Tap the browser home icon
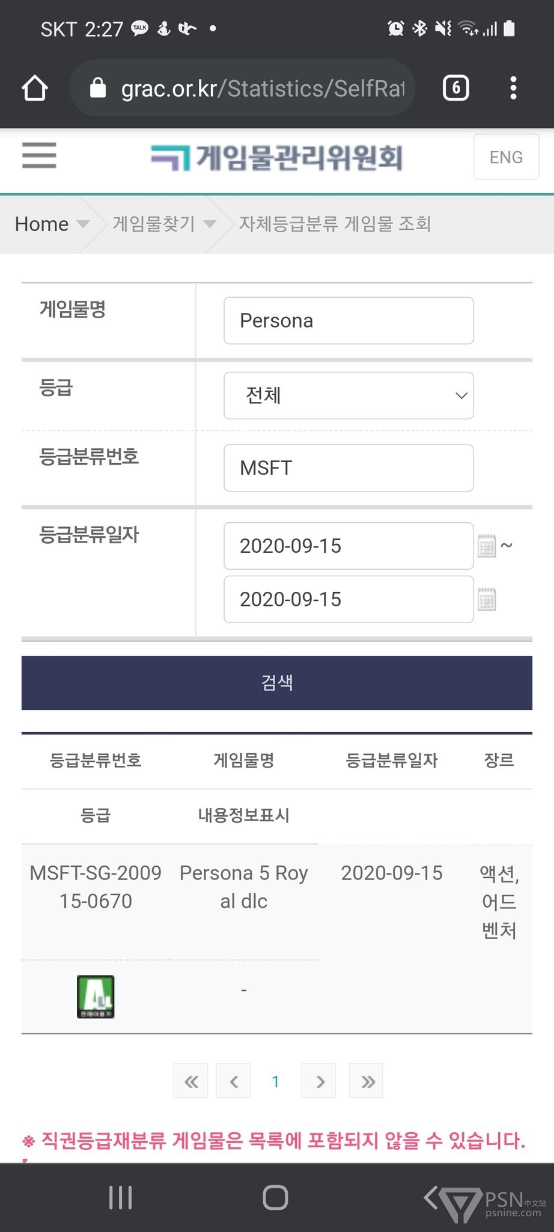Viewport: 554px width, 1232px height. point(35,88)
